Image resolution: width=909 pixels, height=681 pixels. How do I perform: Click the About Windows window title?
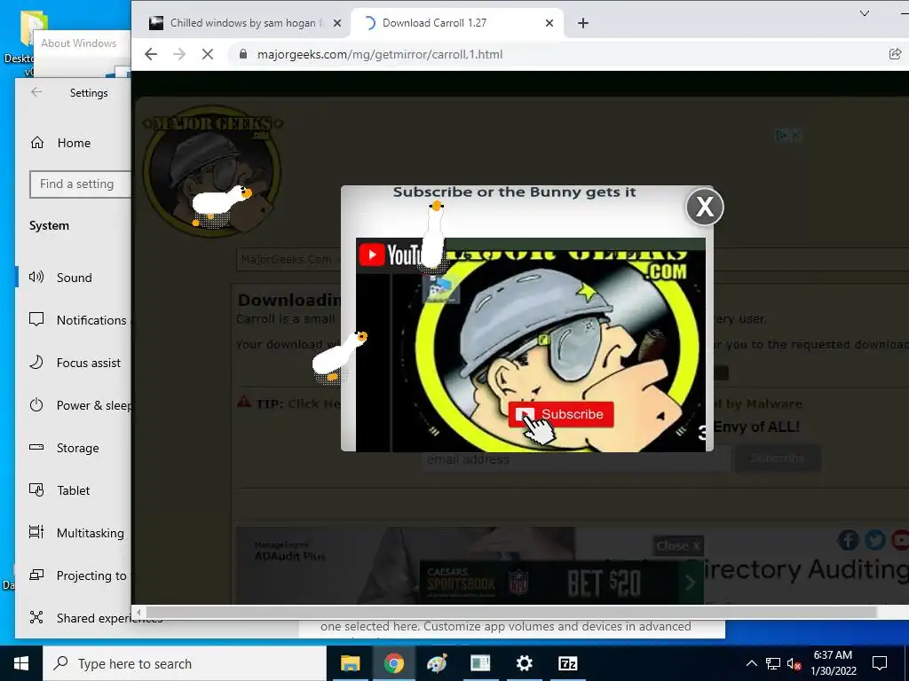[x=78, y=43]
